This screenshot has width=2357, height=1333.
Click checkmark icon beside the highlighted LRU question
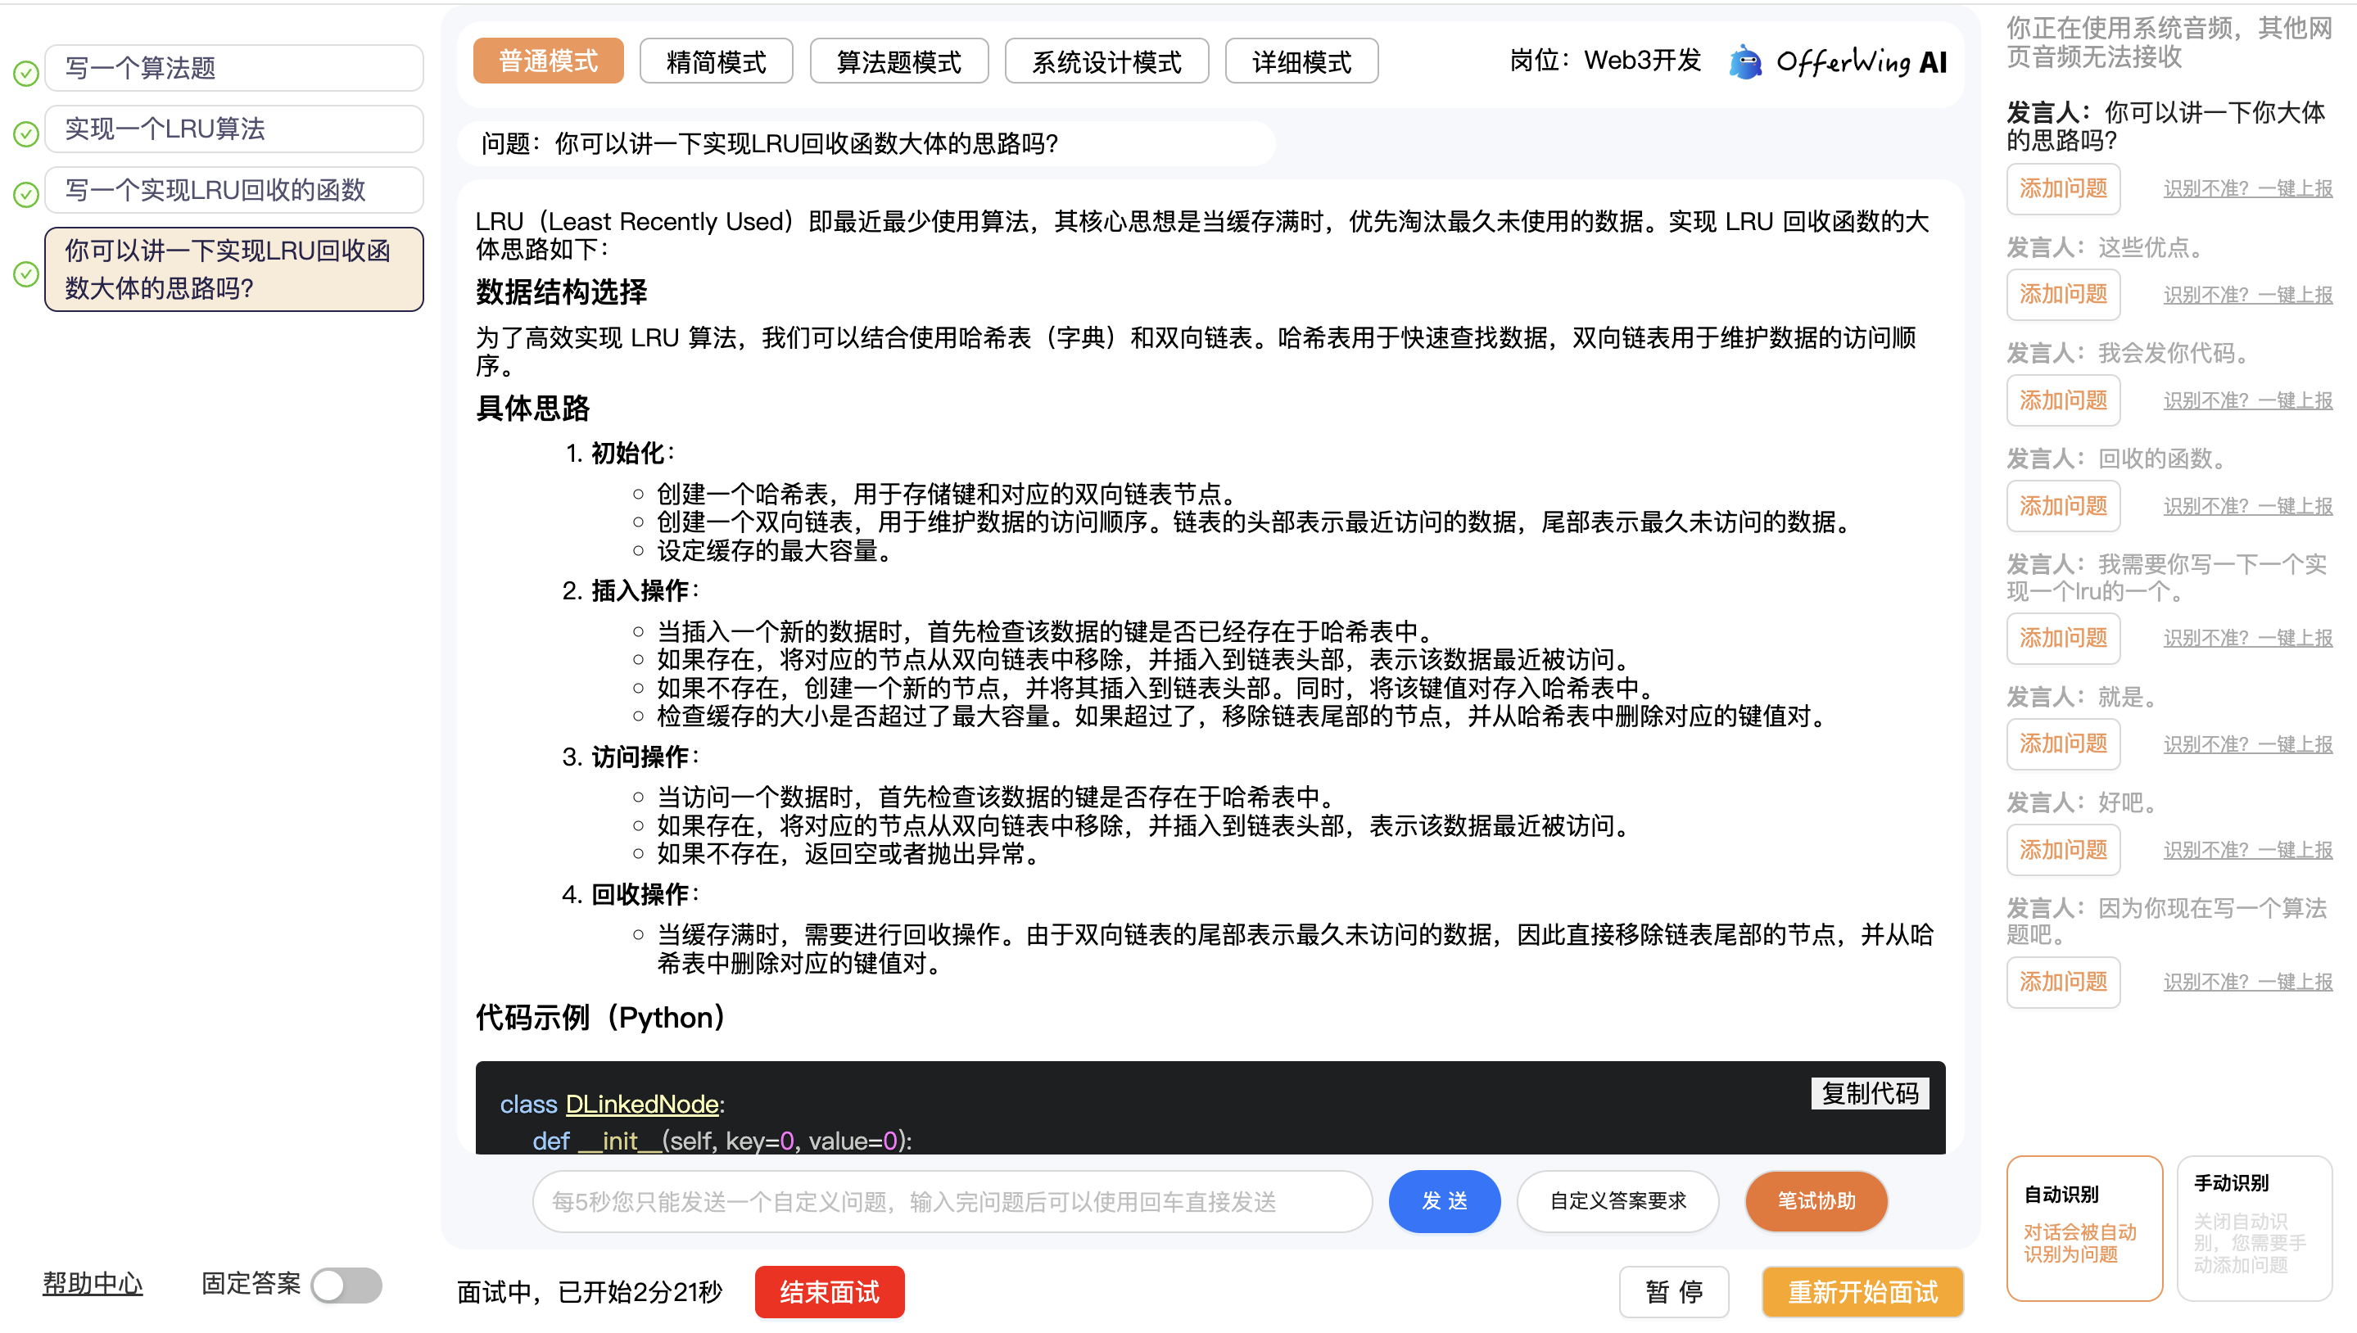coord(25,273)
